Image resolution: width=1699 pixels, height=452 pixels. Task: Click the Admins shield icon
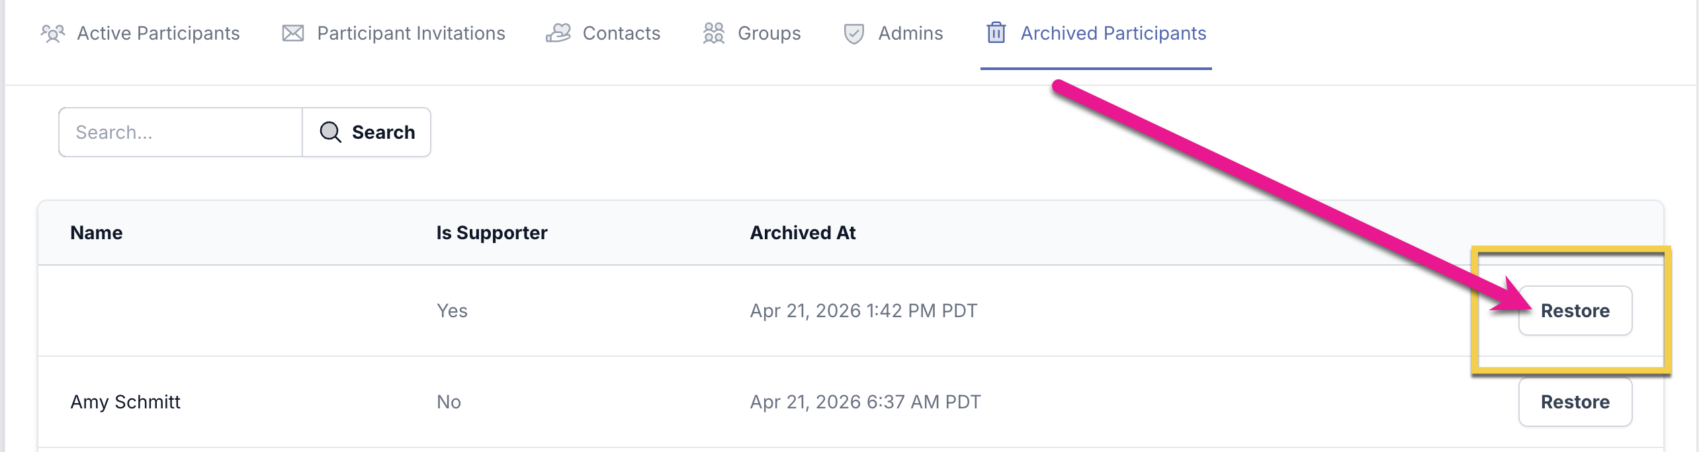[853, 33]
